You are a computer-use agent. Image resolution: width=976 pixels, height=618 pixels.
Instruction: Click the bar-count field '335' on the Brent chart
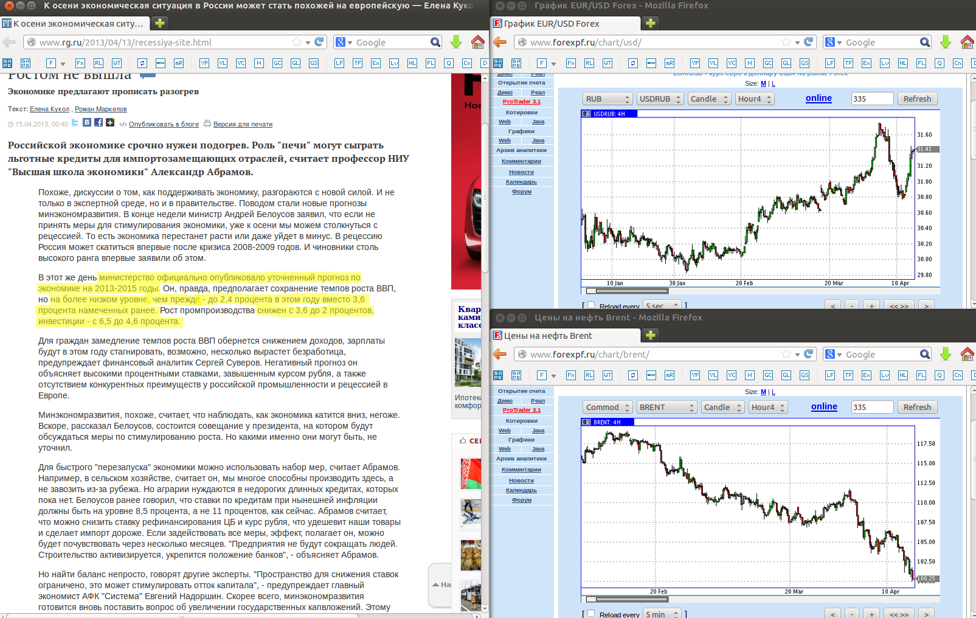(873, 407)
